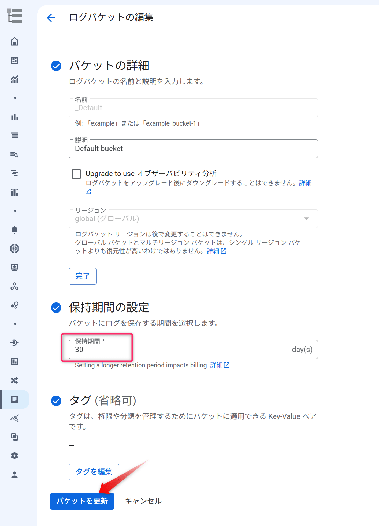This screenshot has height=526, width=379.
Task: Select the highlighted log storage document icon
Action: pyautogui.click(x=15, y=399)
